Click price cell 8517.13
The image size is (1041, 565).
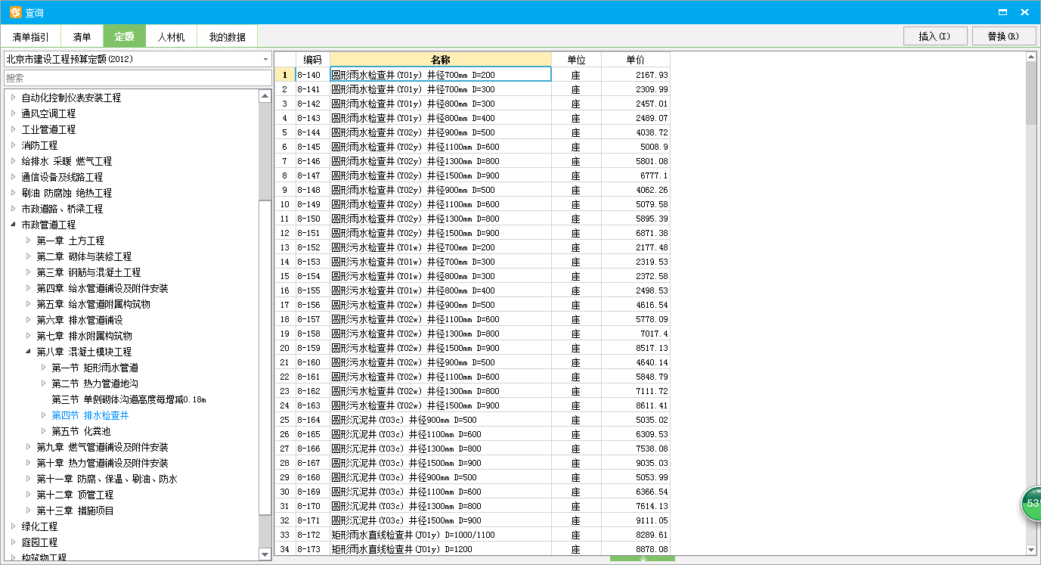tap(636, 348)
